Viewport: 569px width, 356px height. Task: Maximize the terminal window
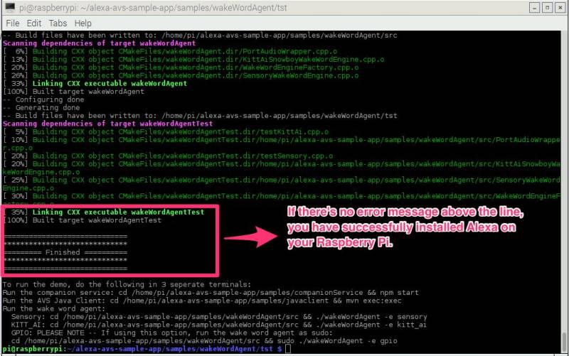[x=547, y=8]
